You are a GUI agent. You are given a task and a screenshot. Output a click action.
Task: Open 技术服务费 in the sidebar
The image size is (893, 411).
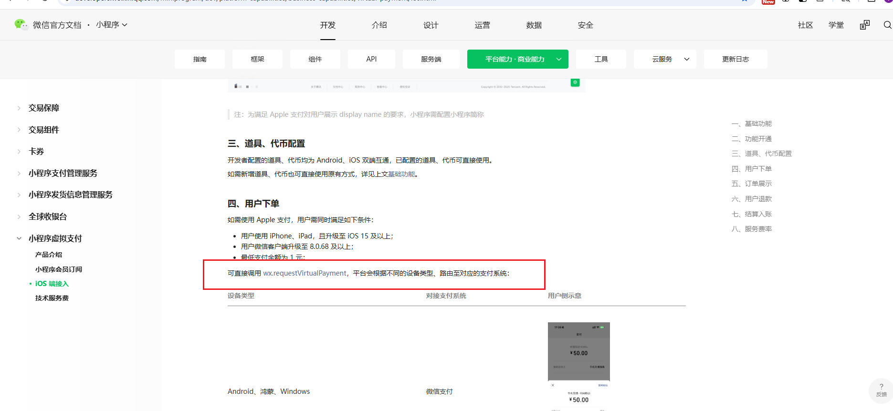tap(52, 298)
